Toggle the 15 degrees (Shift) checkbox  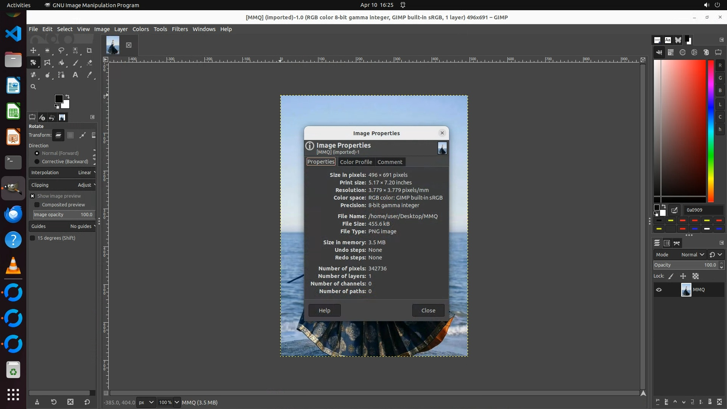tap(33, 238)
